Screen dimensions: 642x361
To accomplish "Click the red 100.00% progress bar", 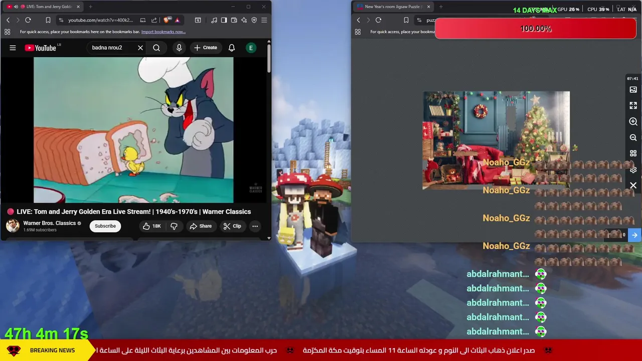I will tap(536, 29).
